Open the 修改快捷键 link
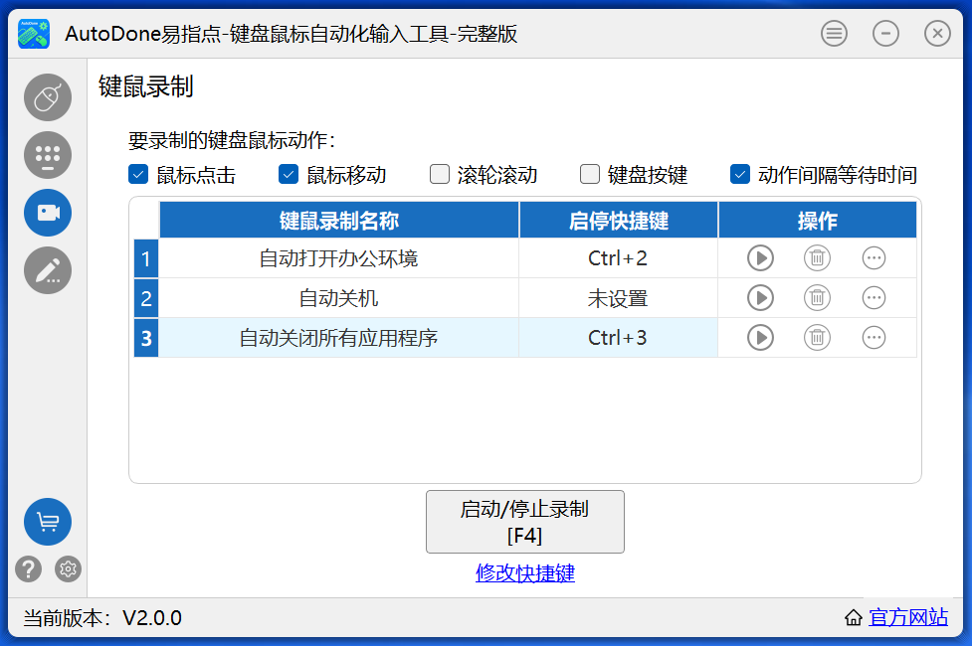The height and width of the screenshot is (646, 972). click(x=525, y=572)
